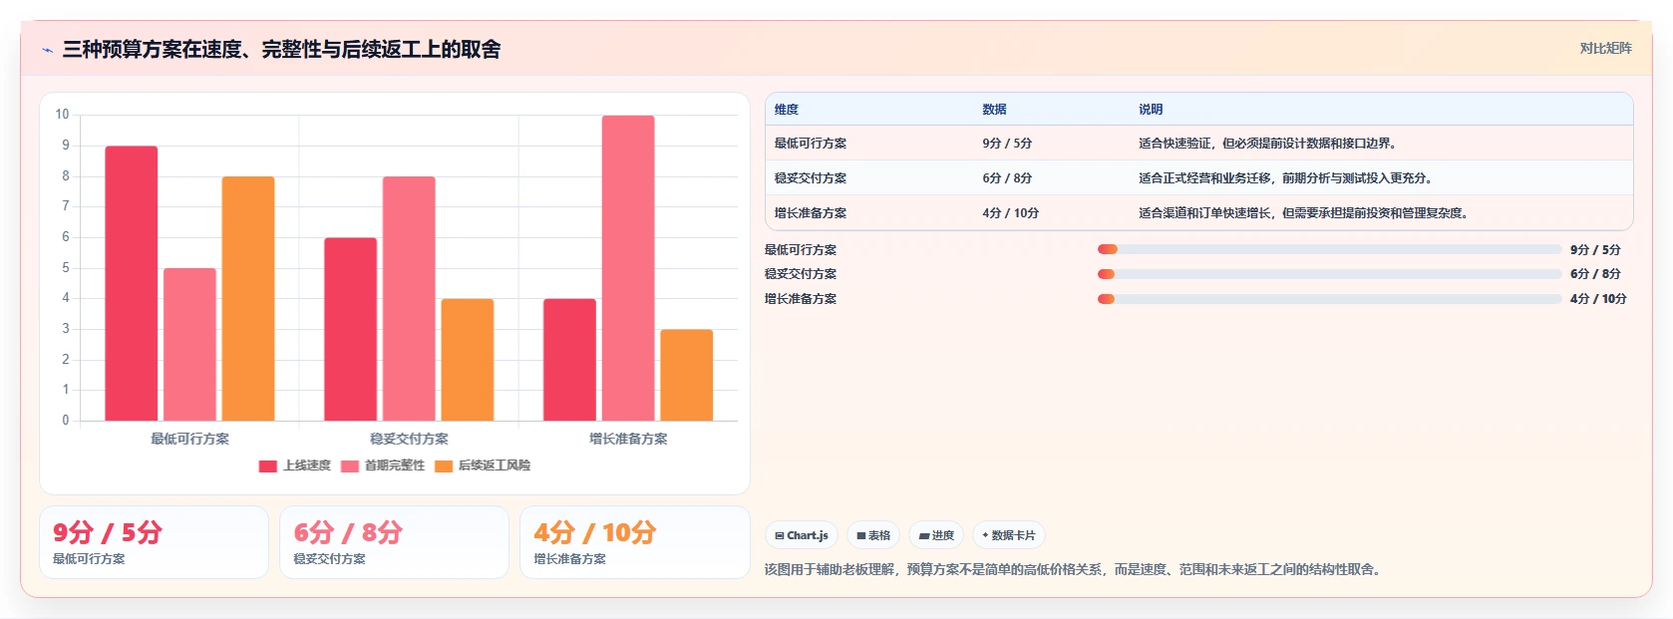The image size is (1673, 619).
Task: Click the 首期完整性 bar for 稳妥交付方案
Action: (409, 299)
